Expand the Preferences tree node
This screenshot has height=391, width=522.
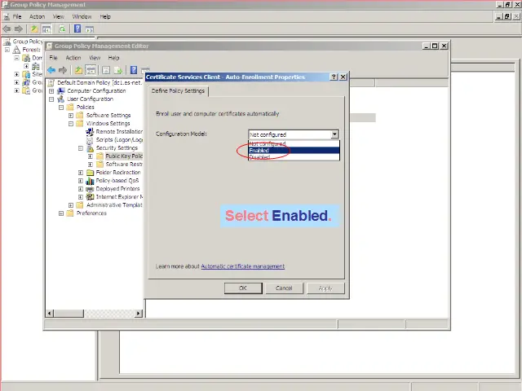click(x=61, y=213)
